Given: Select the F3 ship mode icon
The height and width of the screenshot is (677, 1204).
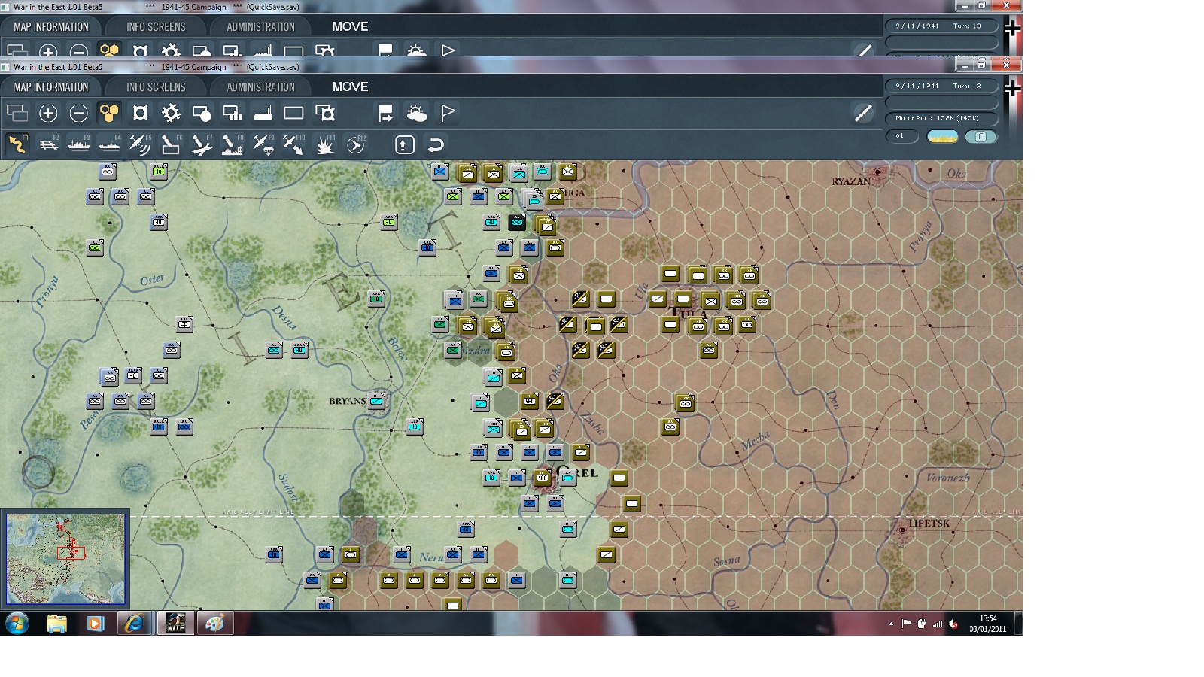Looking at the screenshot, I should pos(79,144).
